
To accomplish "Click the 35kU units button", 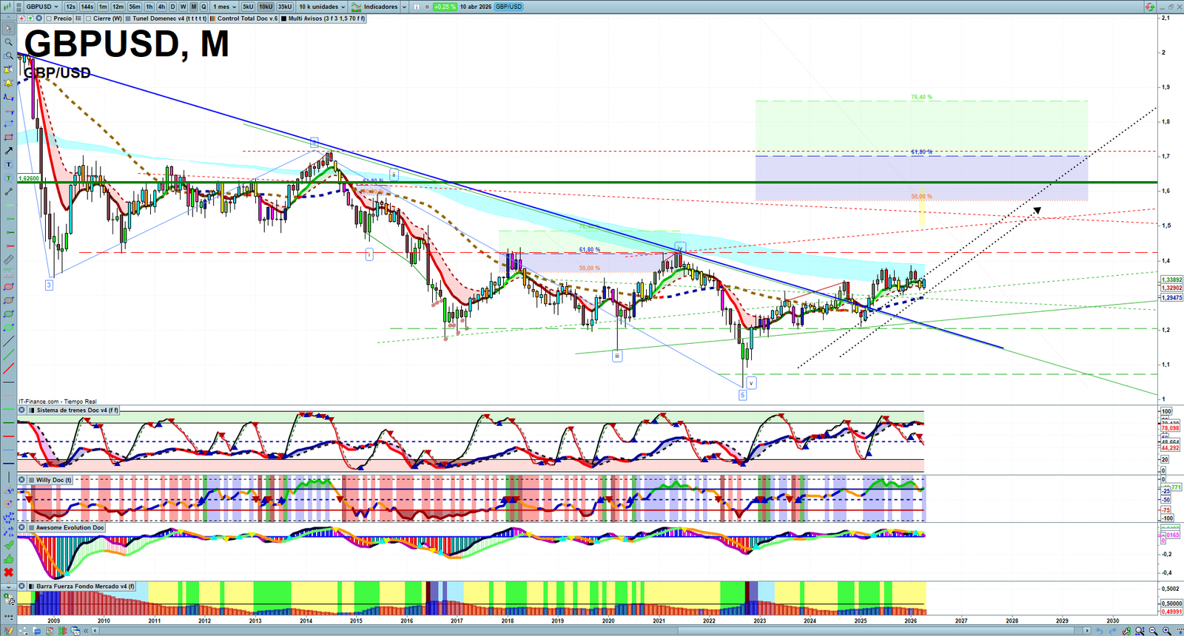I will pos(285,7).
